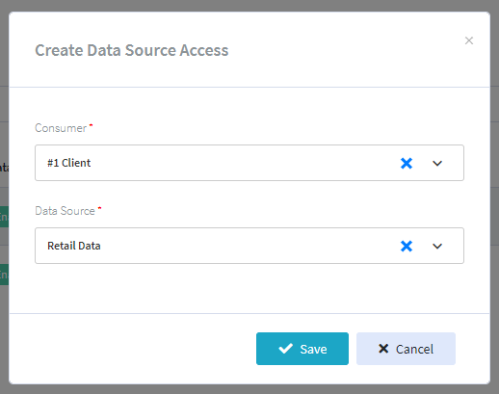Clear the Data Source selection with blue X
Viewport: 499px width, 394px height.
(x=407, y=246)
